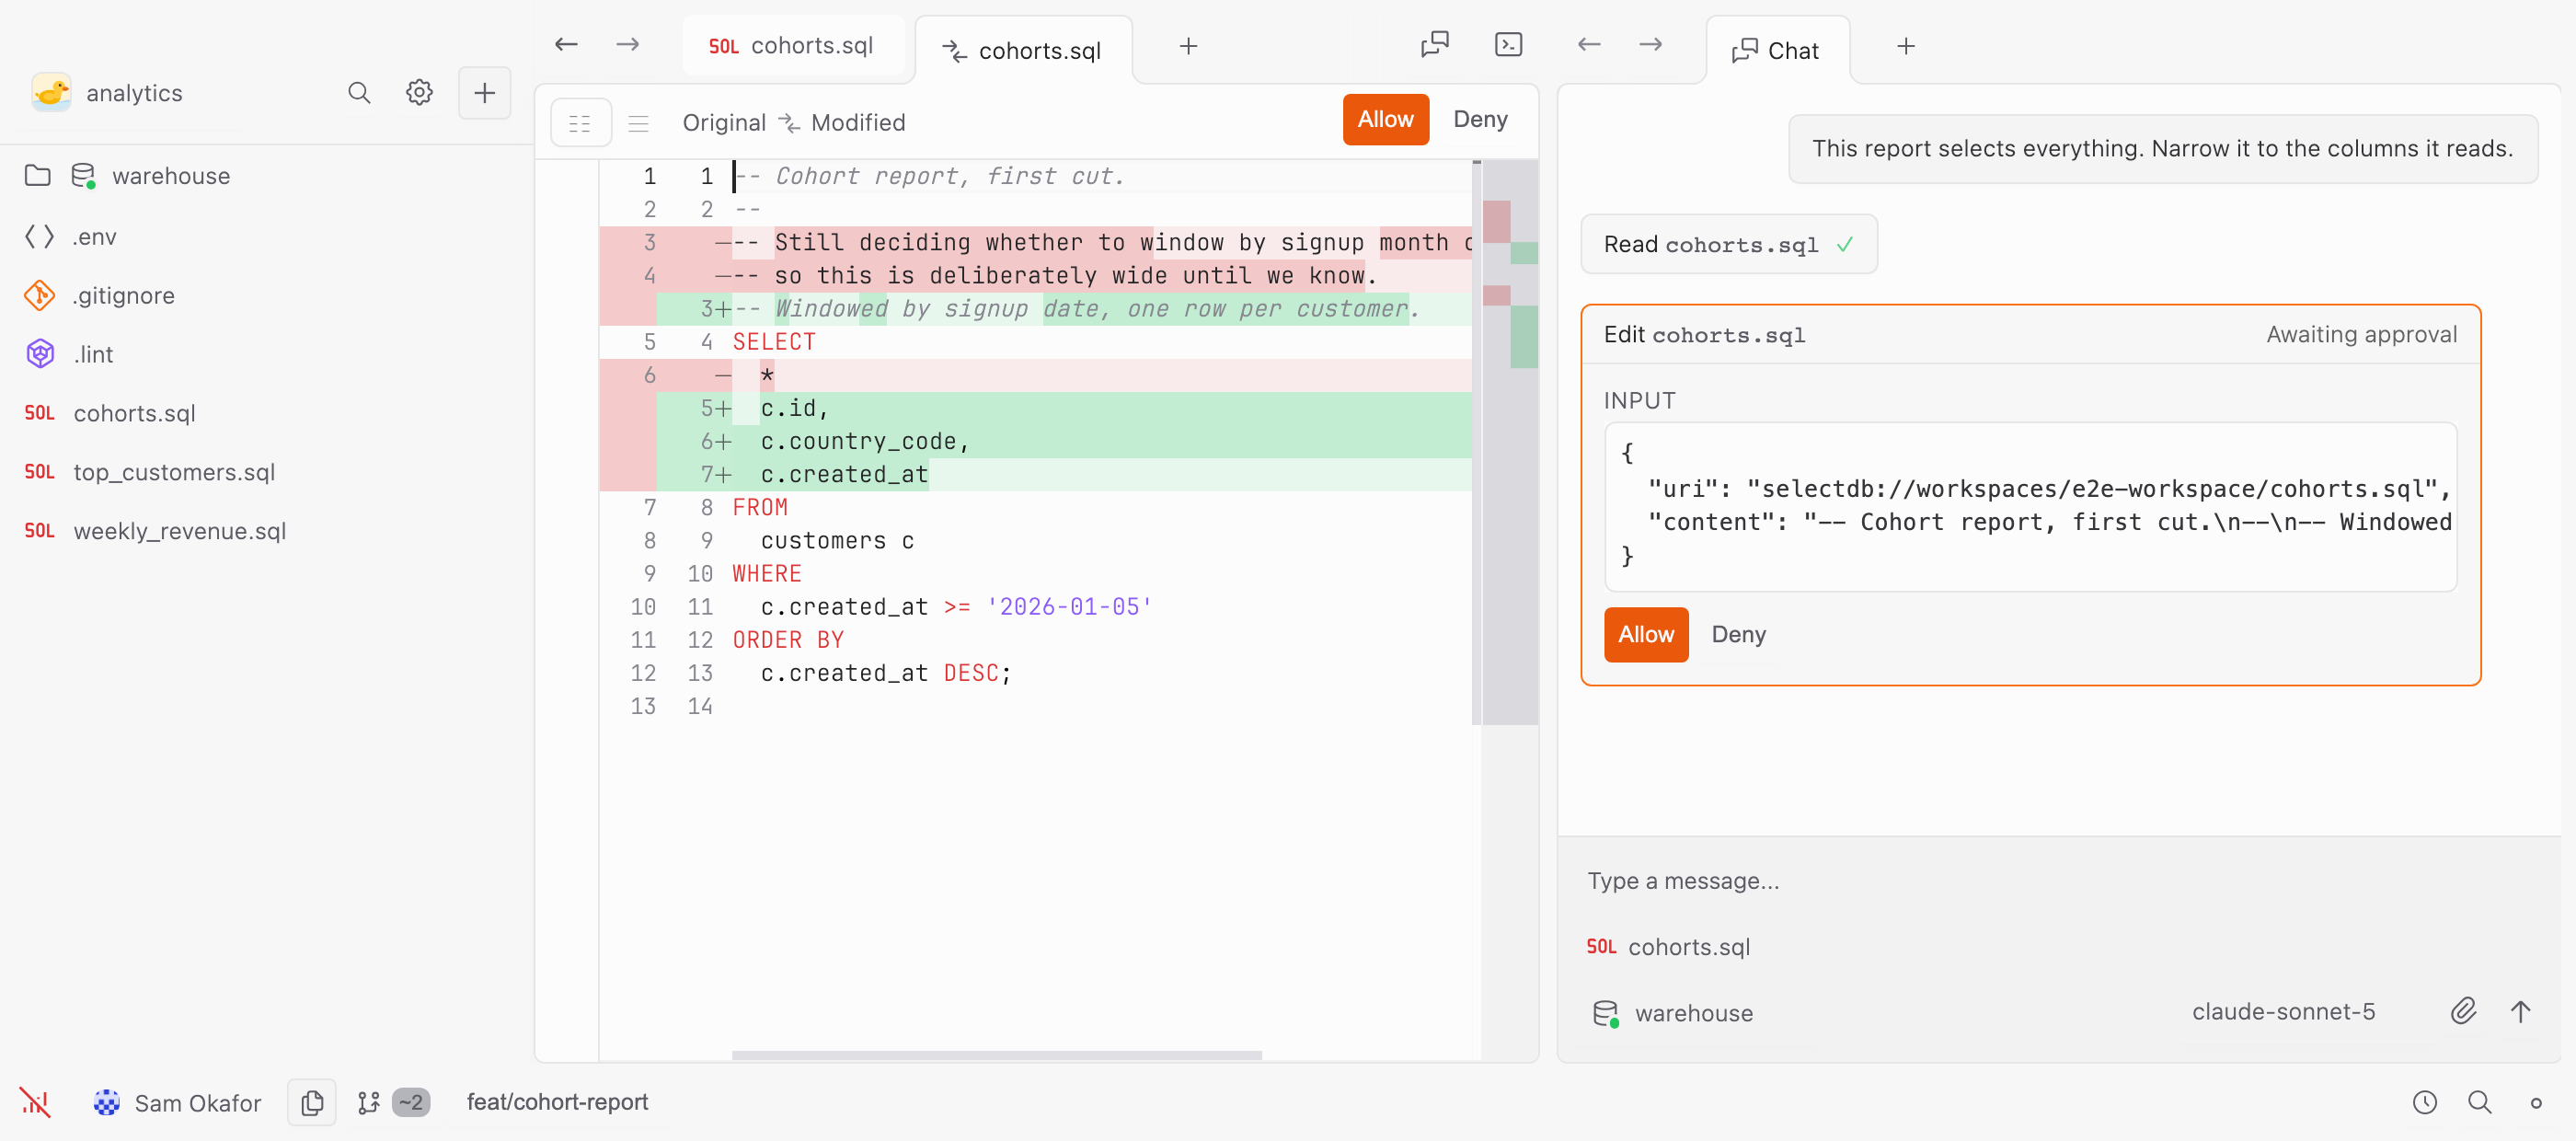This screenshot has width=2576, height=1141.
Task: Go forward in the editor pane
Action: tap(627, 45)
